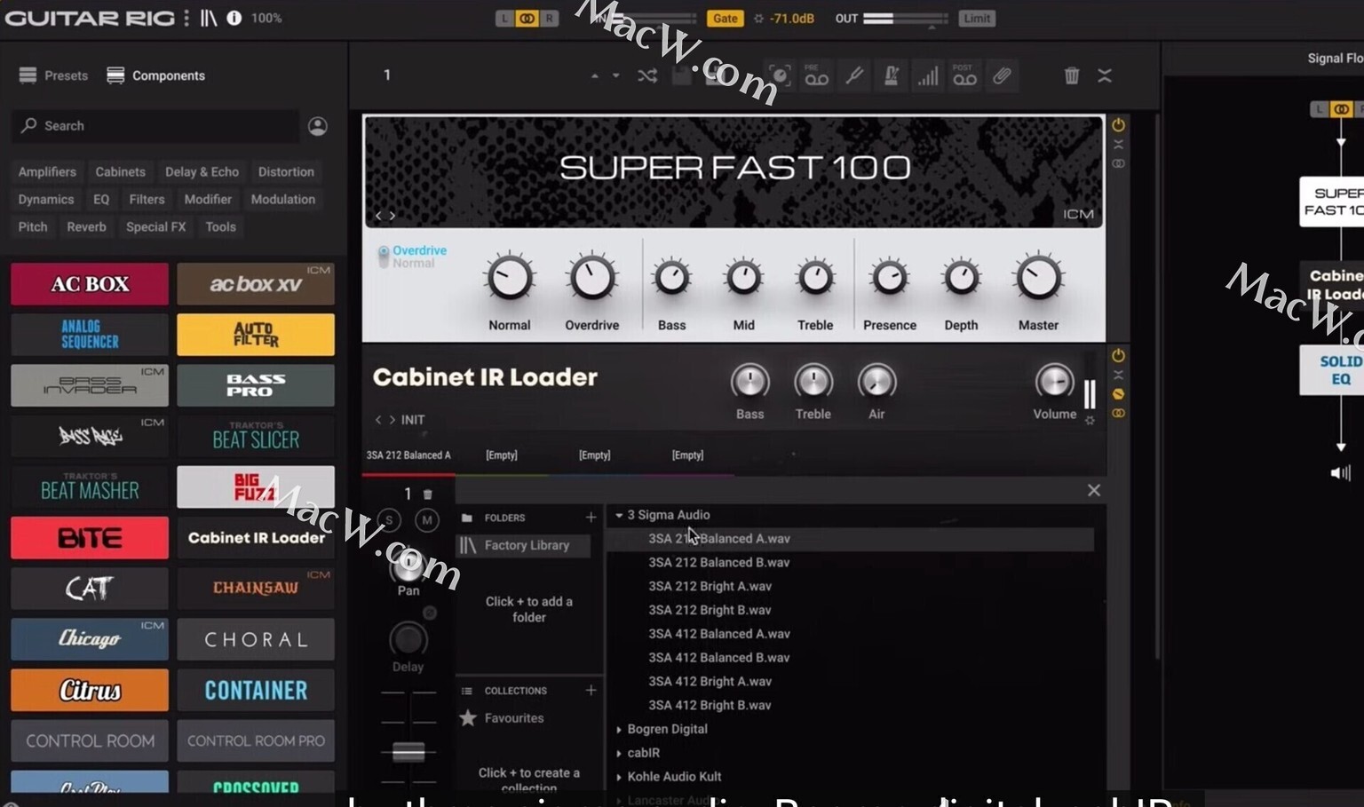Open Factory Library folder
The width and height of the screenshot is (1364, 807).
click(523, 545)
